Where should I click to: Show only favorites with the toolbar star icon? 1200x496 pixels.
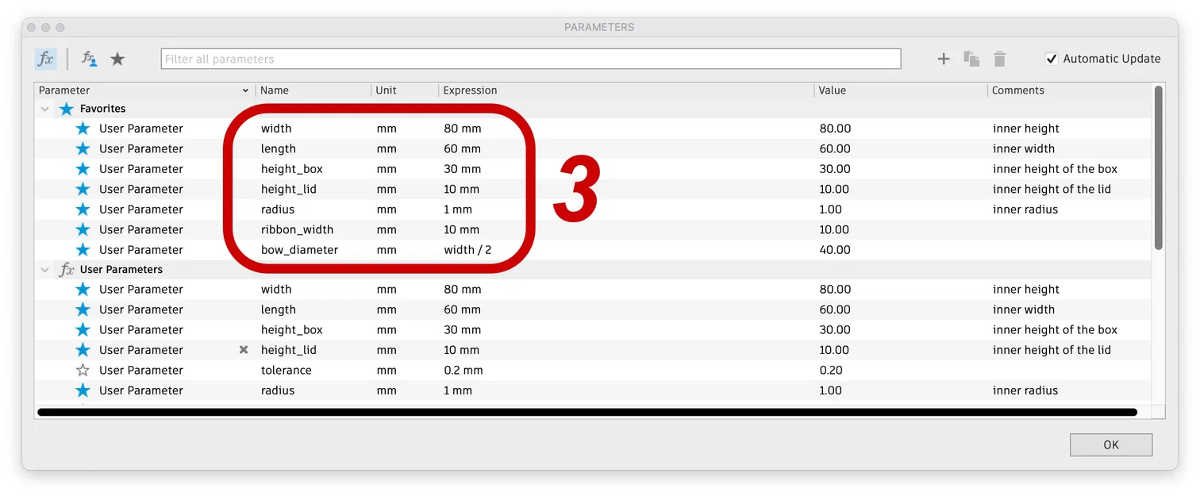click(x=117, y=59)
